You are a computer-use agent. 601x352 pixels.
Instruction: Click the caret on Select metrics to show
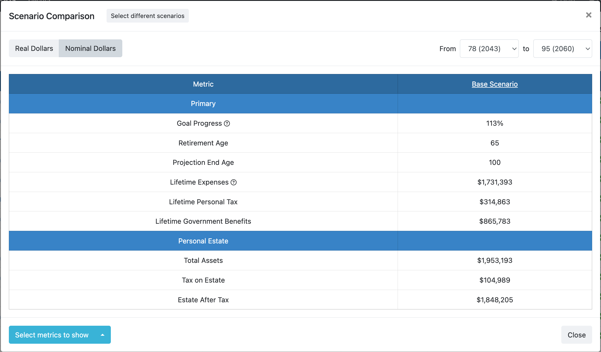click(101, 335)
